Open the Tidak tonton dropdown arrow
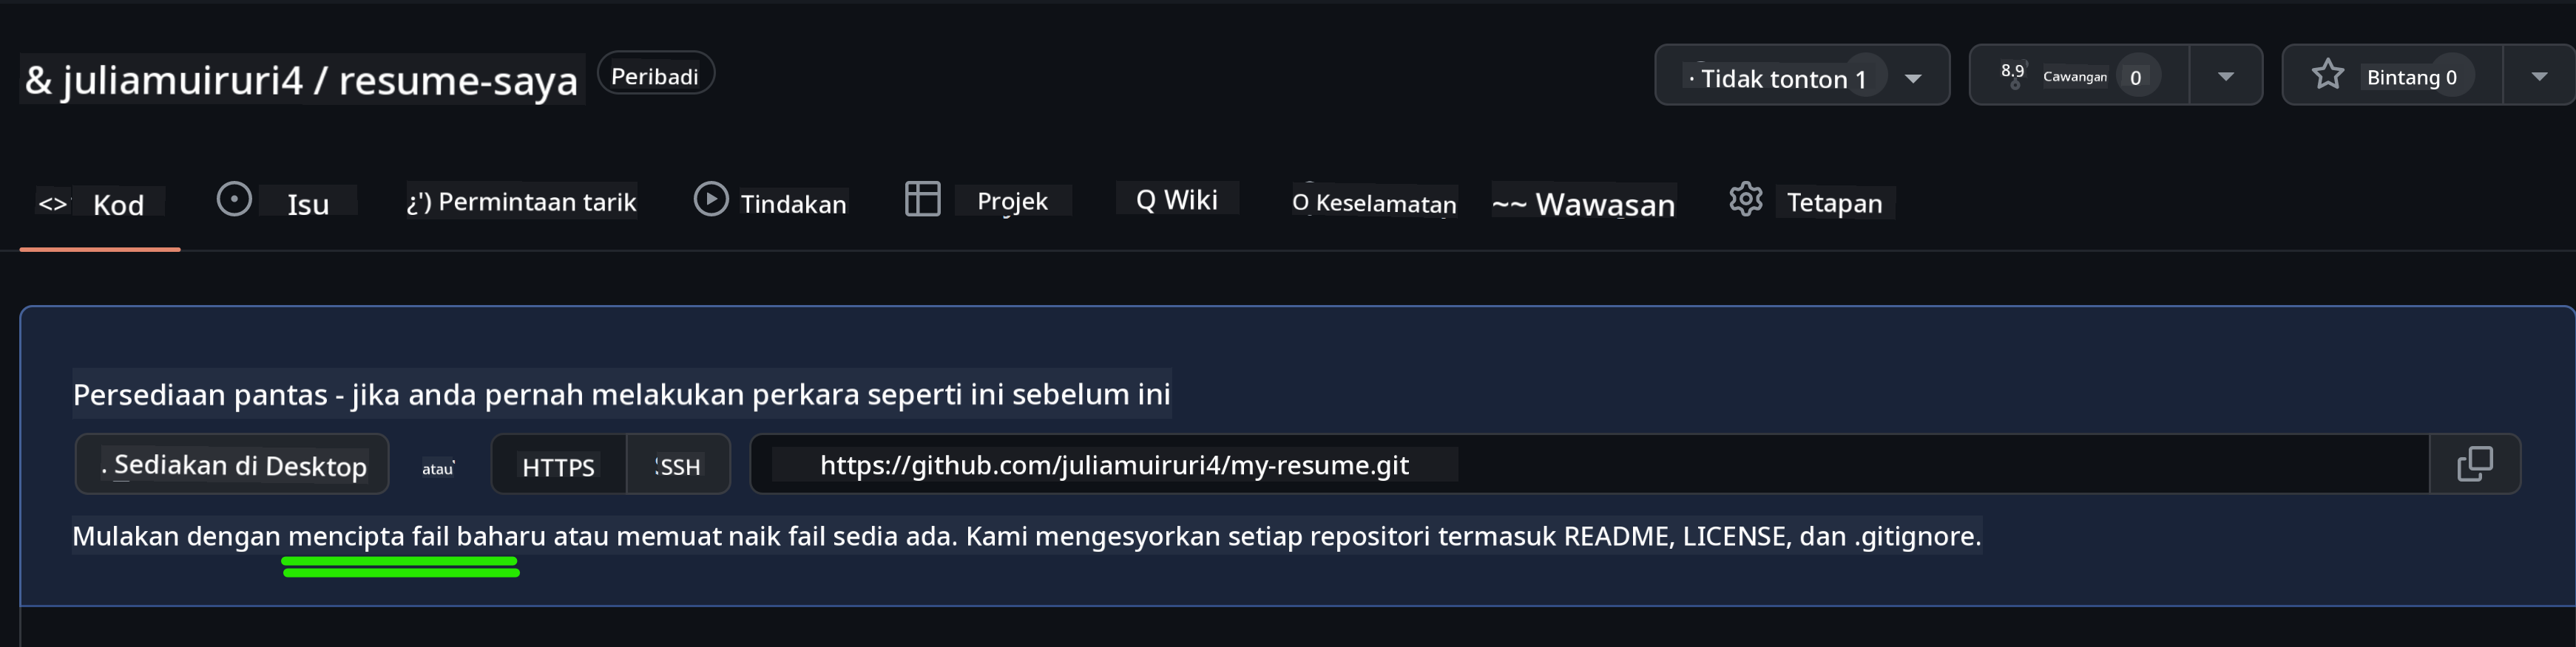 pyautogui.click(x=1914, y=77)
